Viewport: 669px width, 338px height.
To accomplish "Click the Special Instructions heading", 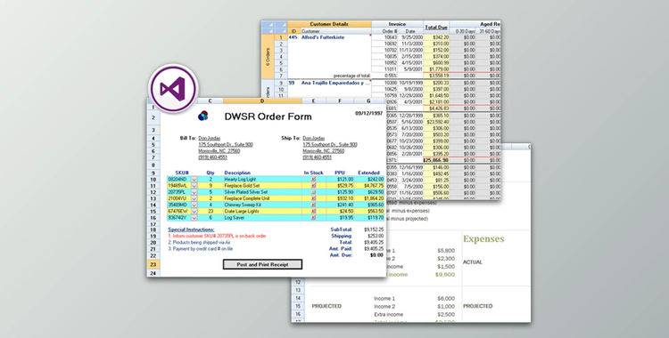I will tap(191, 229).
